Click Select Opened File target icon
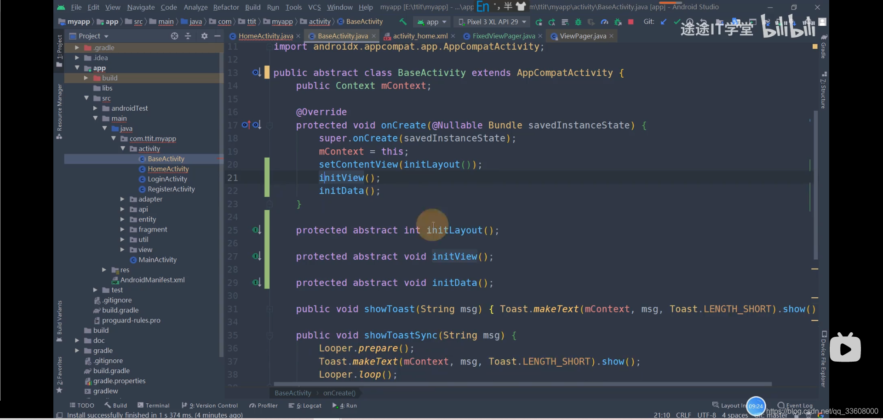 coord(174,36)
